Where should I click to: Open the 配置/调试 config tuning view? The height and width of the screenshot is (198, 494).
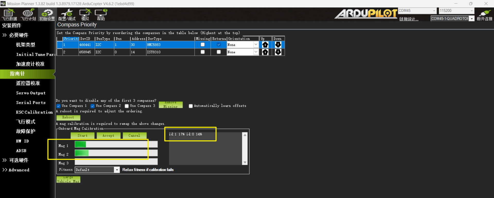pyautogui.click(x=67, y=14)
